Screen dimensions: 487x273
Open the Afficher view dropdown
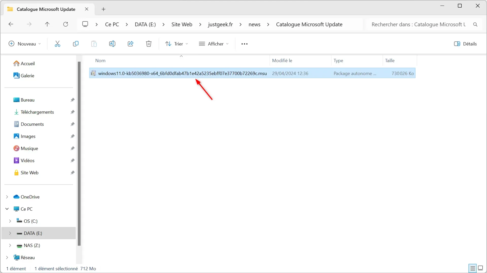click(x=214, y=44)
